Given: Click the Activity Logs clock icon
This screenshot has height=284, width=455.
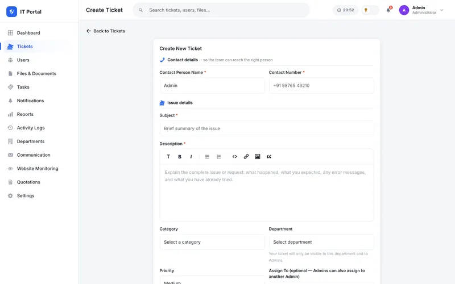Looking at the screenshot, I should tap(10, 128).
